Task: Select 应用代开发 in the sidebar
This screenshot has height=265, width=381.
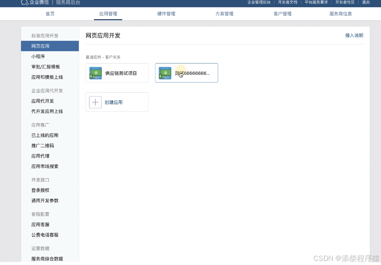Action: [42, 101]
